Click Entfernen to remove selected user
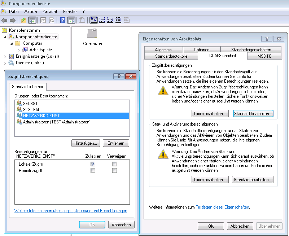 [116, 143]
